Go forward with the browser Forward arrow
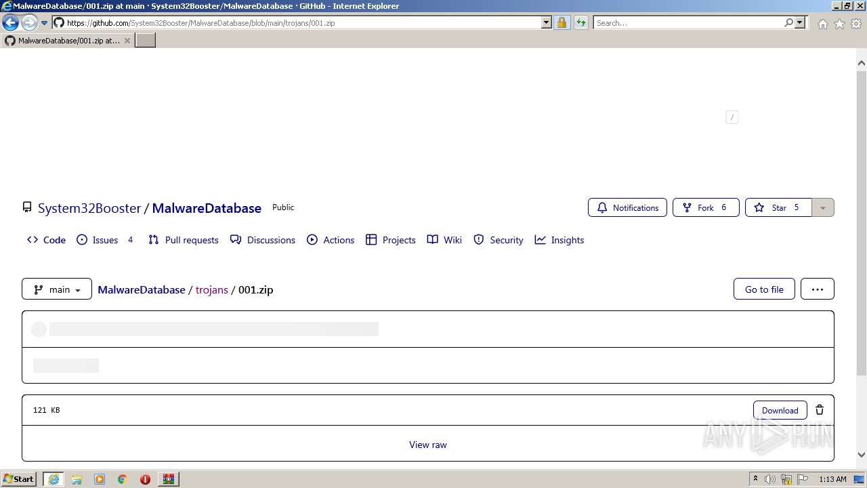 tap(28, 22)
